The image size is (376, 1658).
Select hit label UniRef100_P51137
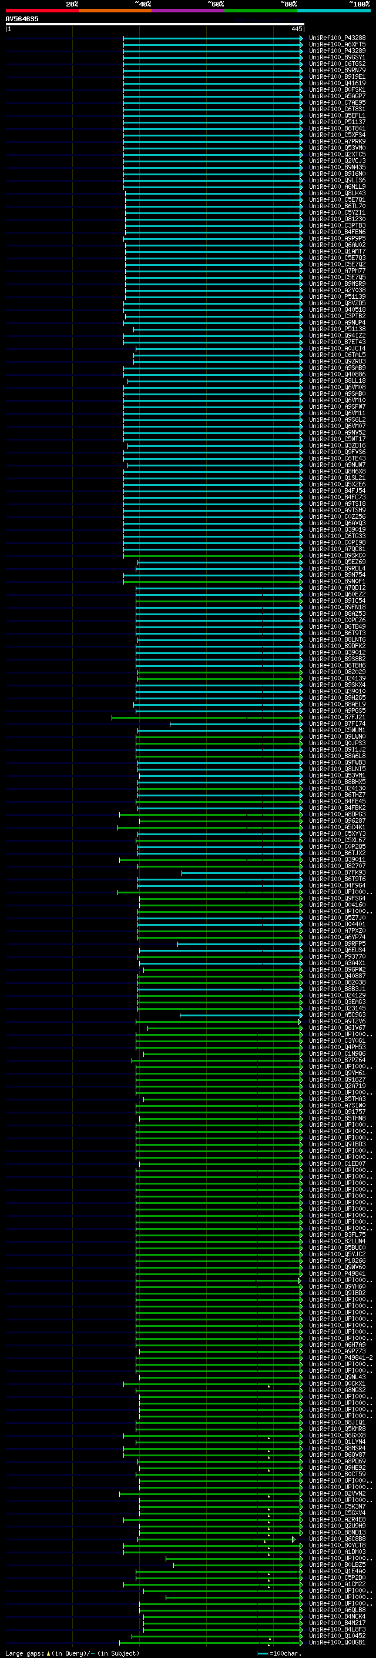(x=337, y=122)
